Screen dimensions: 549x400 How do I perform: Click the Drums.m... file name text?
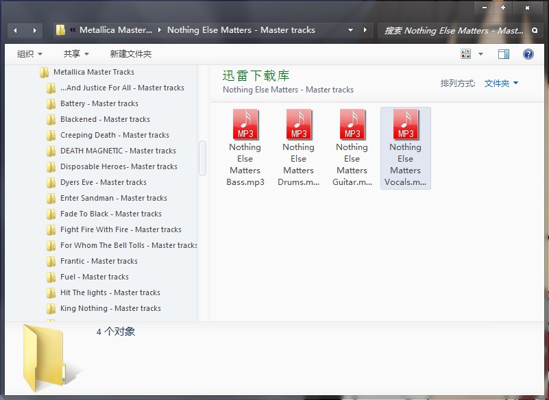click(299, 182)
